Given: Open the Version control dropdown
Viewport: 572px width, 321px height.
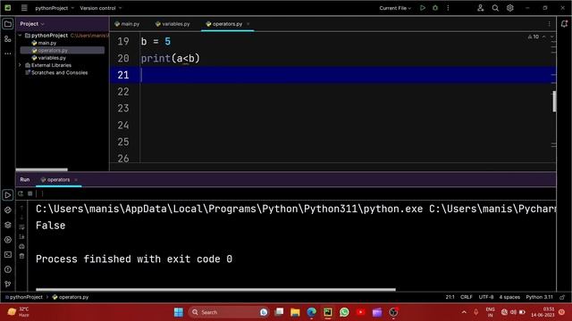Looking at the screenshot, I should (101, 8).
